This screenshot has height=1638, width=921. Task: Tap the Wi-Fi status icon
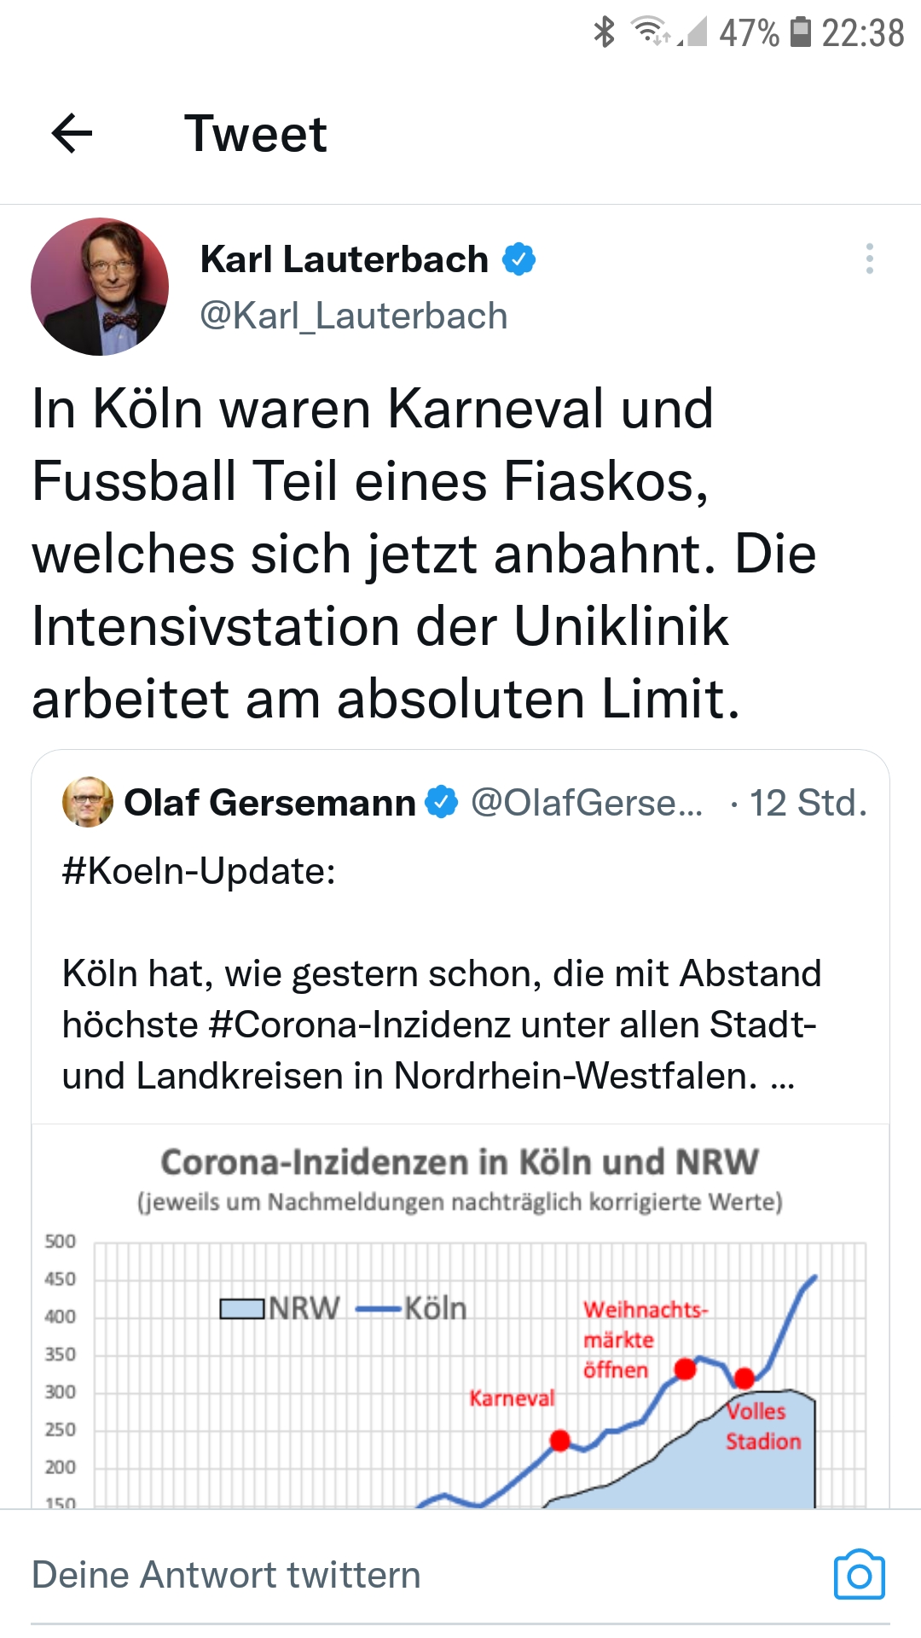click(x=650, y=32)
